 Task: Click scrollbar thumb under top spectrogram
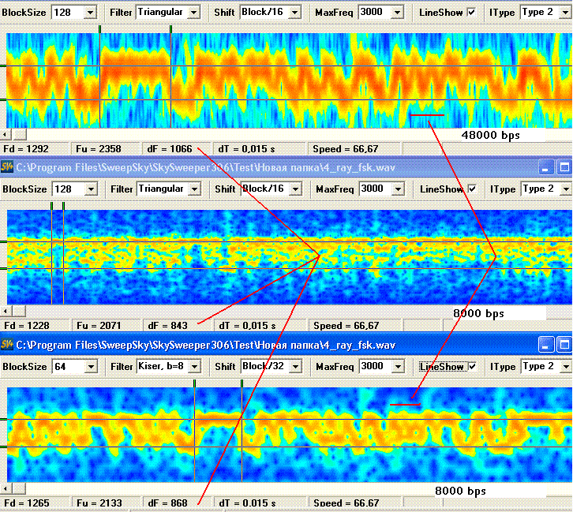pyautogui.click(x=20, y=135)
